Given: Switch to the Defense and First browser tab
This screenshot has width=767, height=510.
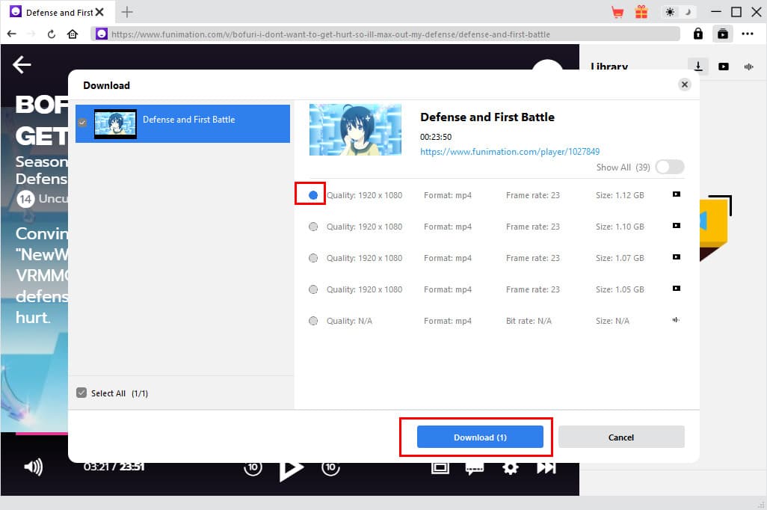Looking at the screenshot, I should coord(52,12).
